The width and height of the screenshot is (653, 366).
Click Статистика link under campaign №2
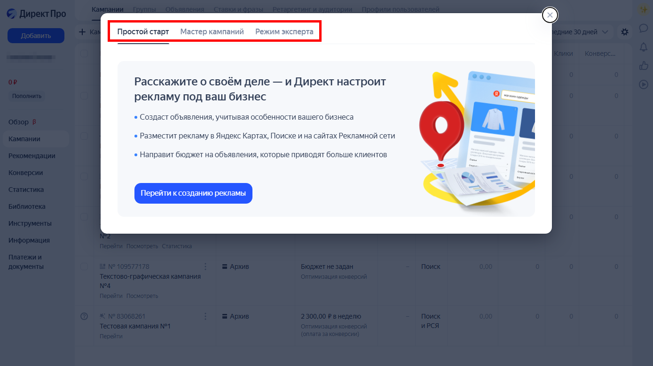pos(177,246)
